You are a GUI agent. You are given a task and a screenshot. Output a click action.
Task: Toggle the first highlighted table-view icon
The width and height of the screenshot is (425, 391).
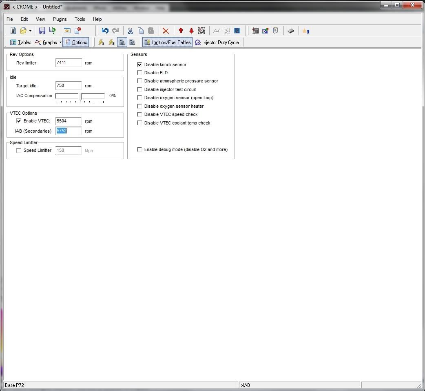point(122,42)
